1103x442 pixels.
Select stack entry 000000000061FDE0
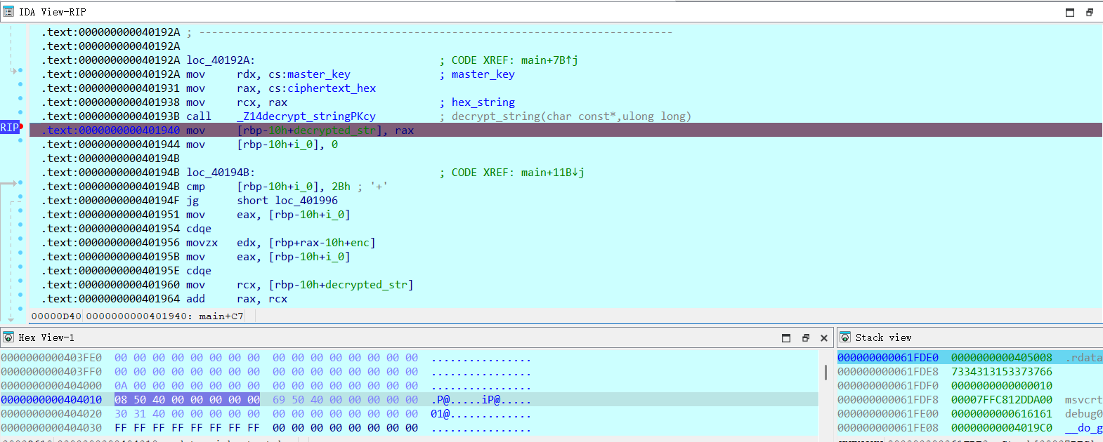point(887,358)
